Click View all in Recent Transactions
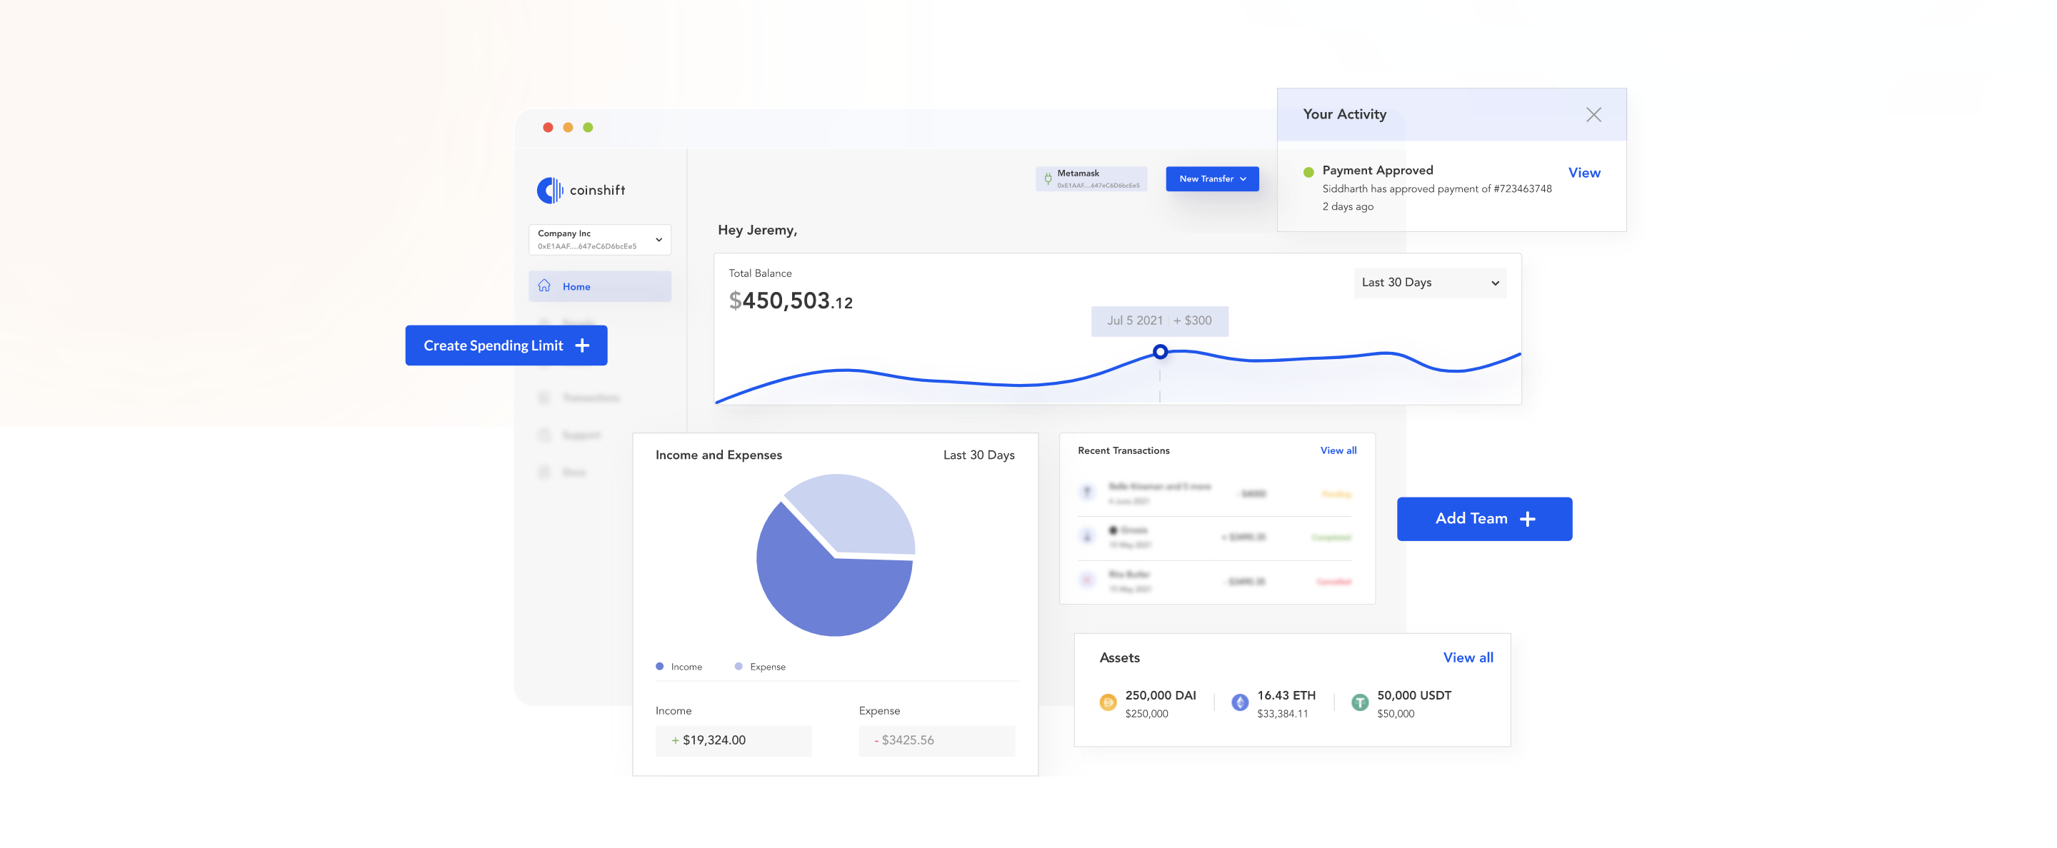The height and width of the screenshot is (848, 2057). coord(1338,450)
